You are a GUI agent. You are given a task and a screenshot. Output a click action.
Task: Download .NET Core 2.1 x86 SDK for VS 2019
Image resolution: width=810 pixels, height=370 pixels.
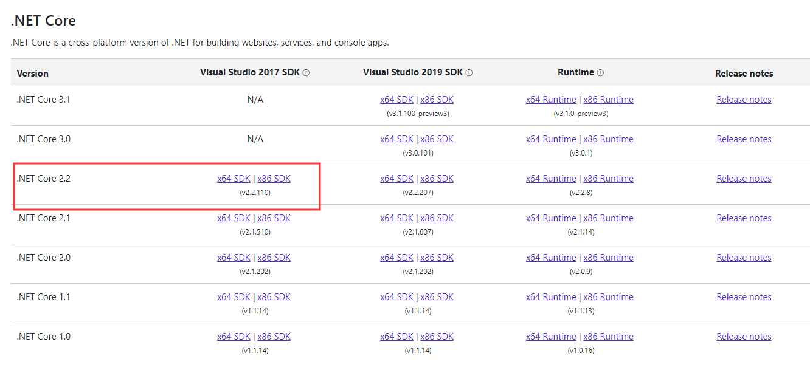tap(437, 218)
